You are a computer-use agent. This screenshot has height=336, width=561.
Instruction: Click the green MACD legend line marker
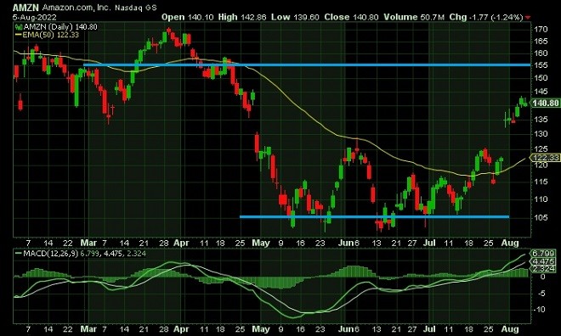[x=18, y=254]
